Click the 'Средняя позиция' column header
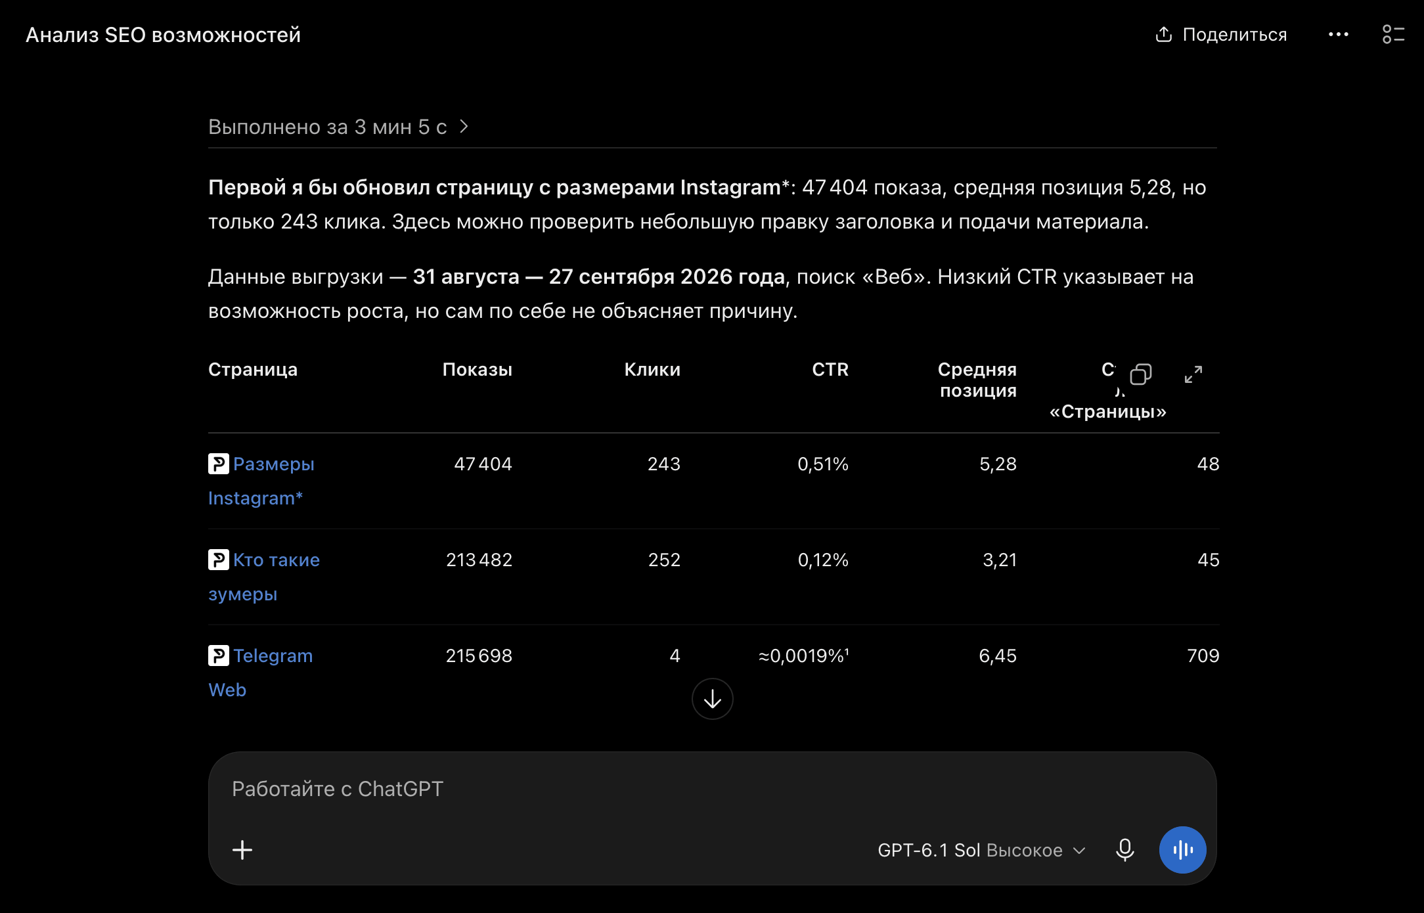 coord(977,380)
